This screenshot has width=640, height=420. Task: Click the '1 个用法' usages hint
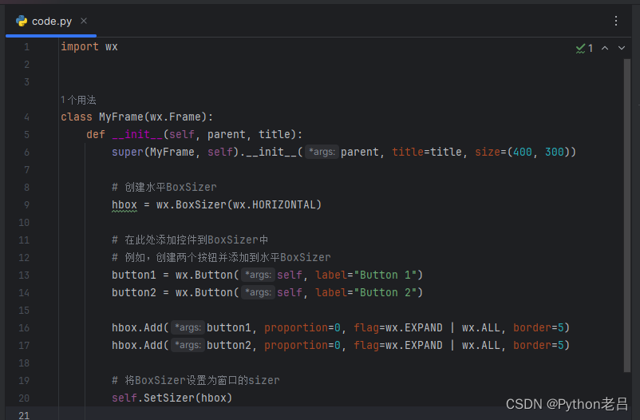(78, 100)
